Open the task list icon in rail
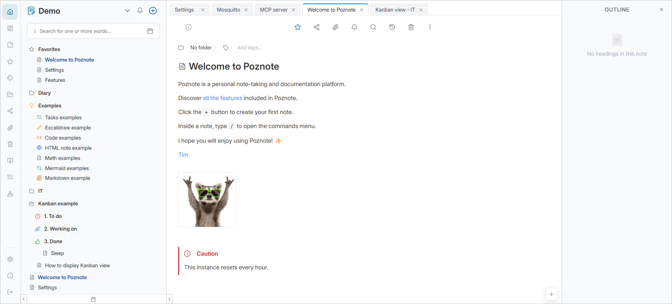Viewport: 672px width, 304px height. pos(10,177)
